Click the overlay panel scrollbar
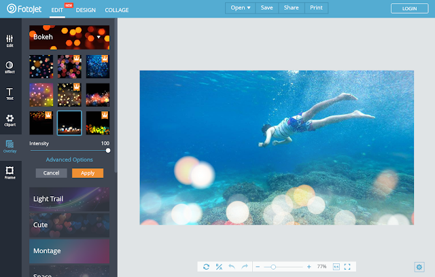 (x=116, y=96)
